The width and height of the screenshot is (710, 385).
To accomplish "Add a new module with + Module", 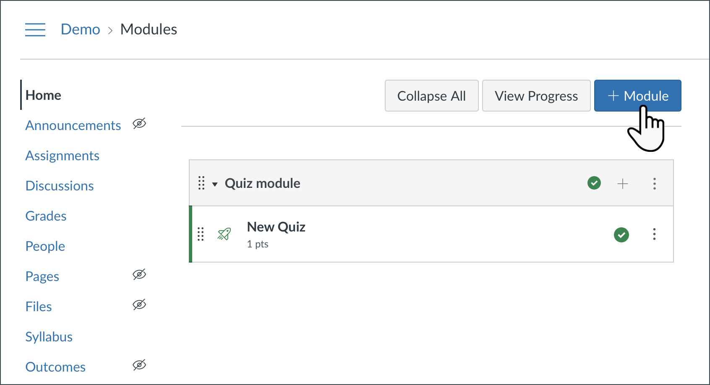I will click(637, 96).
